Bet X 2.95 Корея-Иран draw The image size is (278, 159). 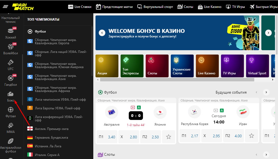(x=212, y=136)
